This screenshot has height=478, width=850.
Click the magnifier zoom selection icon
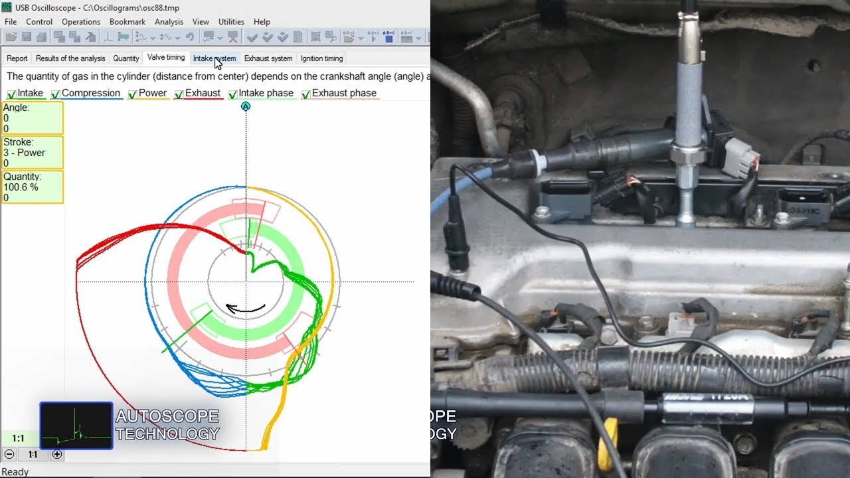point(331,37)
